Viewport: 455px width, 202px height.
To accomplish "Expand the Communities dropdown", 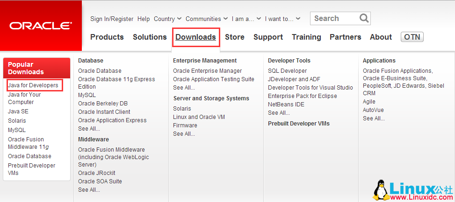I will tap(207, 19).
